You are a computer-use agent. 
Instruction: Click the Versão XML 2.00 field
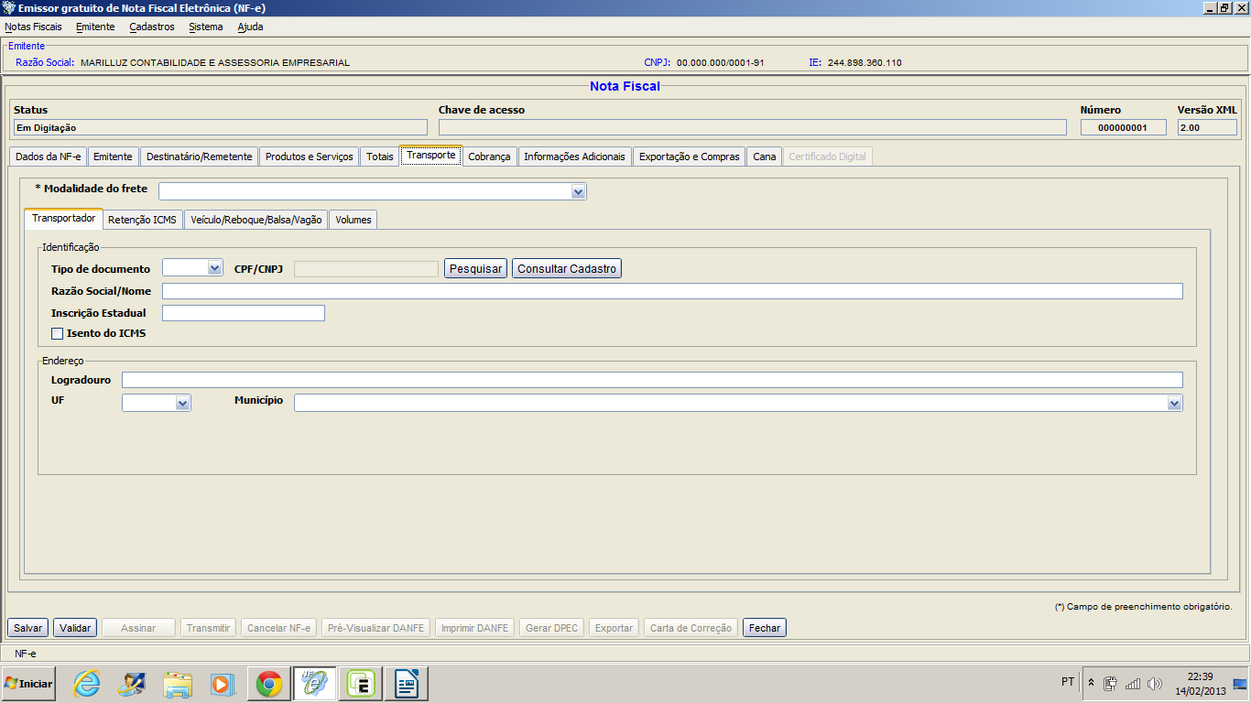click(1207, 127)
